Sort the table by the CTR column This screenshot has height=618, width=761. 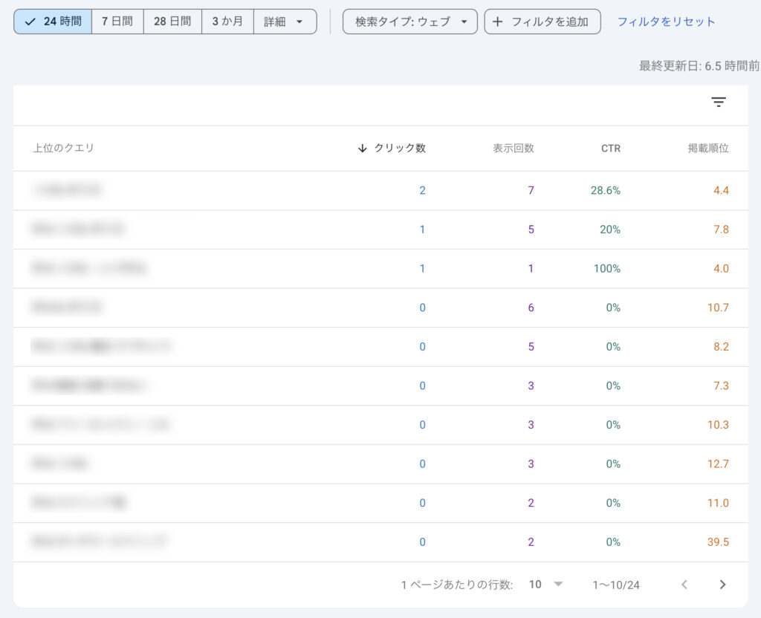611,148
